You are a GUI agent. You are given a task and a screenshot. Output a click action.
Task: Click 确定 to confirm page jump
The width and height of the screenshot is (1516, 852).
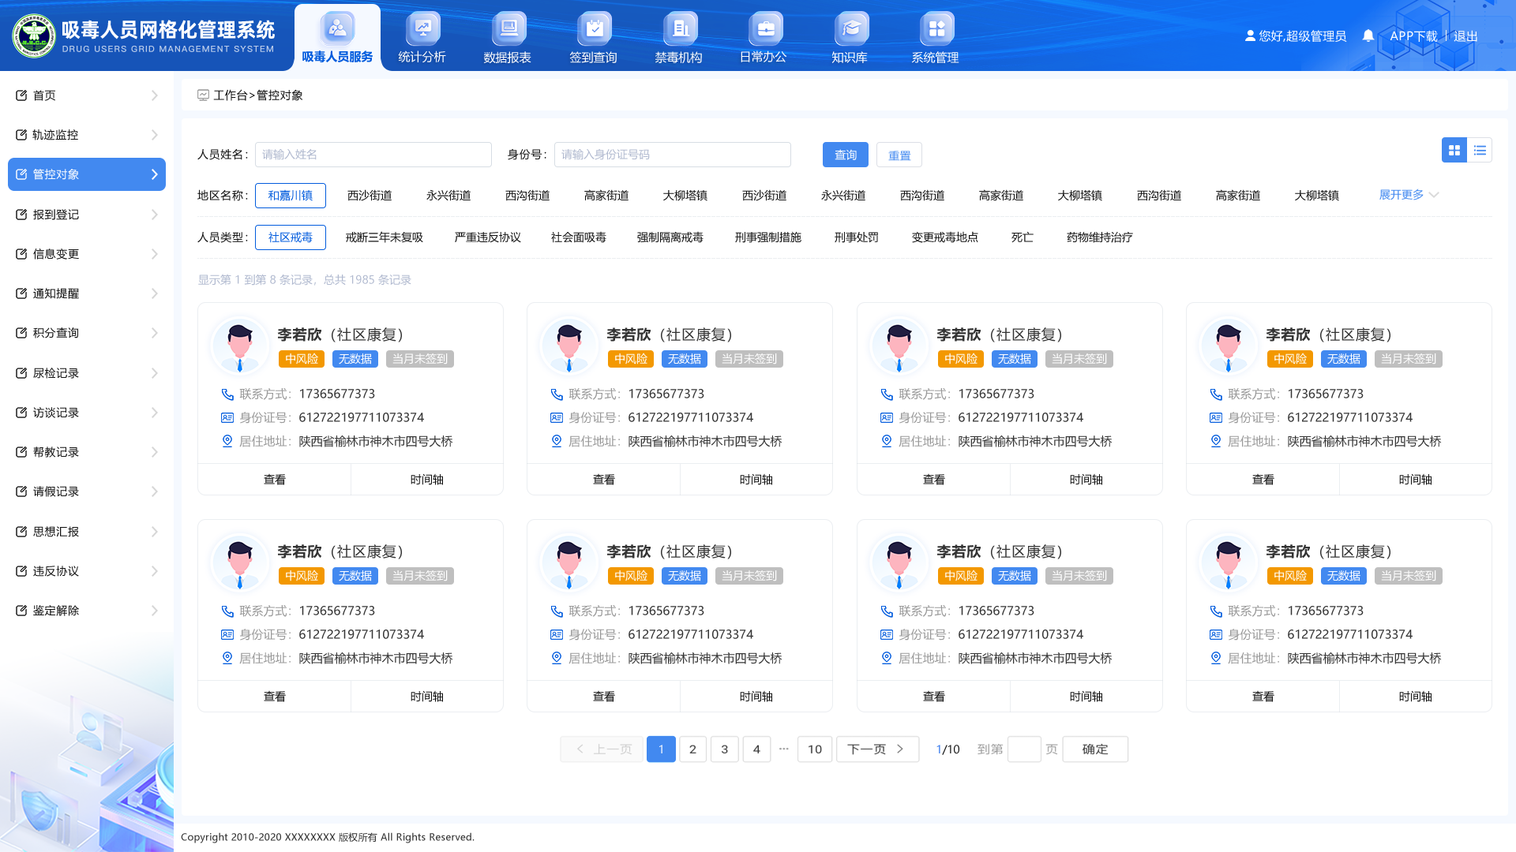tap(1095, 749)
